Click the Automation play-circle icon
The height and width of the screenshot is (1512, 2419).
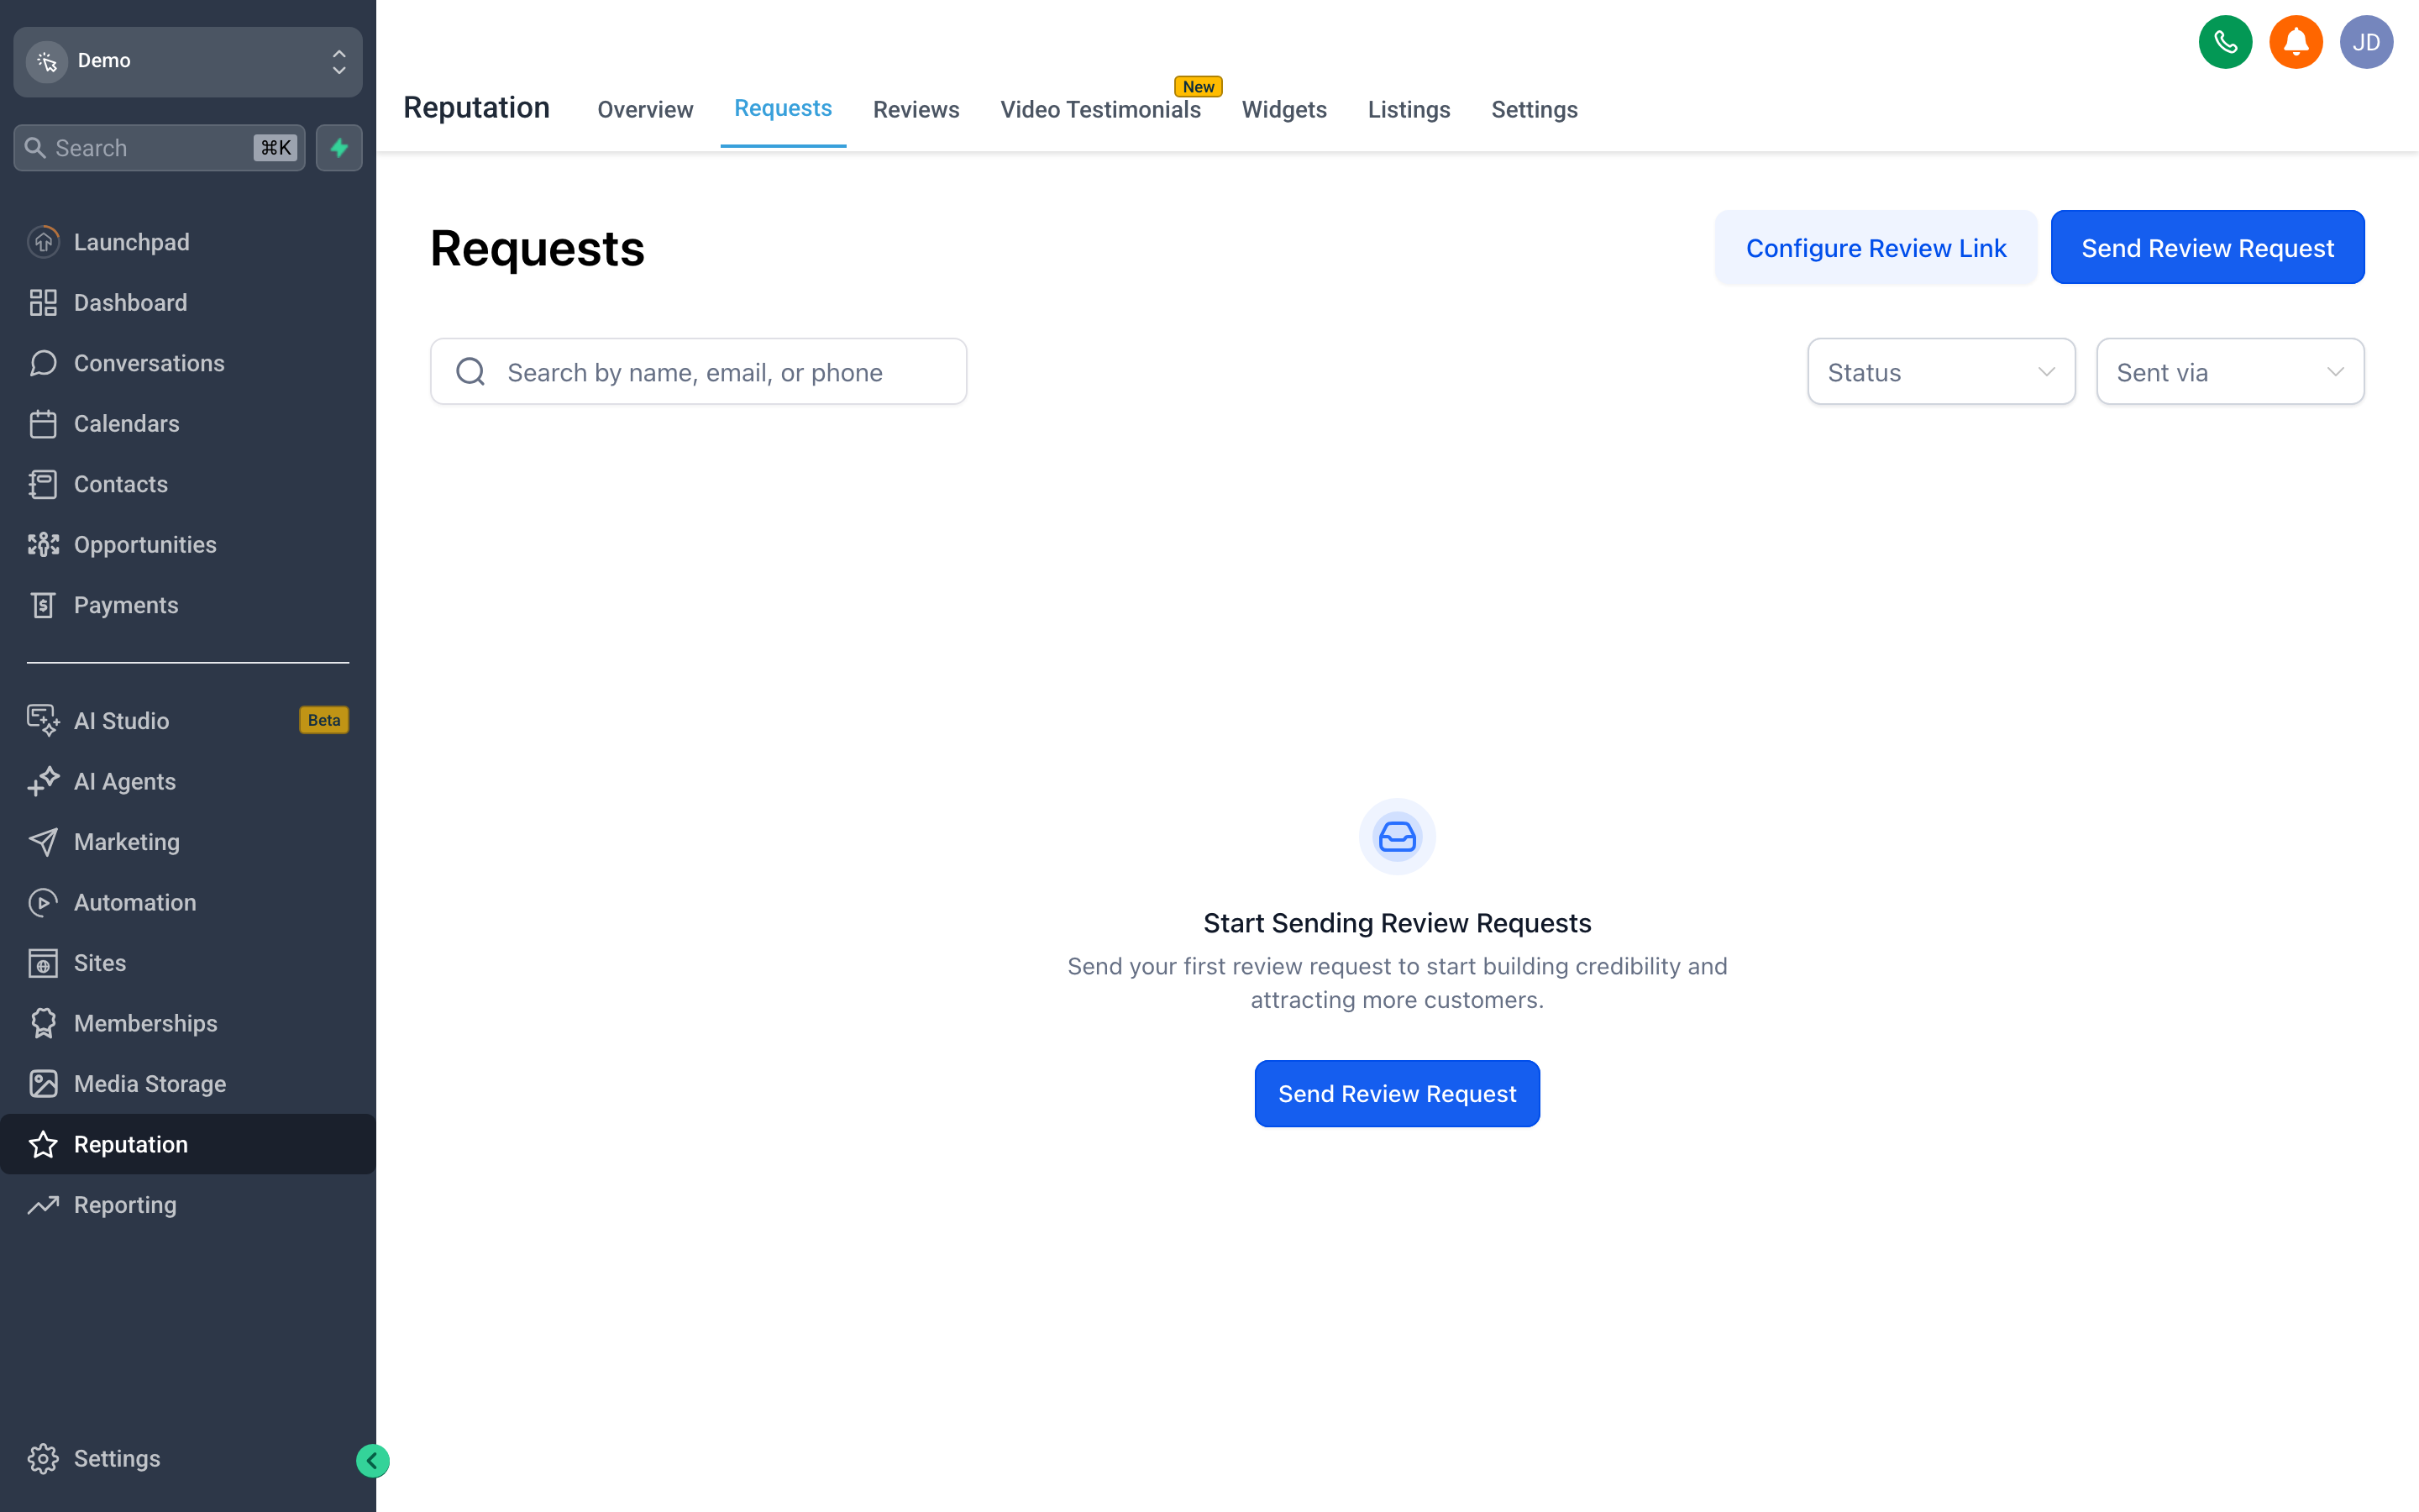43,902
